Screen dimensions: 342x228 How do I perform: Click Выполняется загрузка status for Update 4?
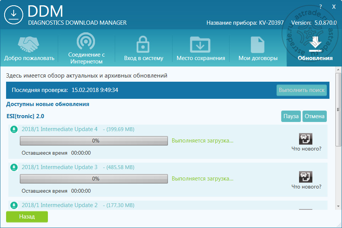[x=203, y=141]
